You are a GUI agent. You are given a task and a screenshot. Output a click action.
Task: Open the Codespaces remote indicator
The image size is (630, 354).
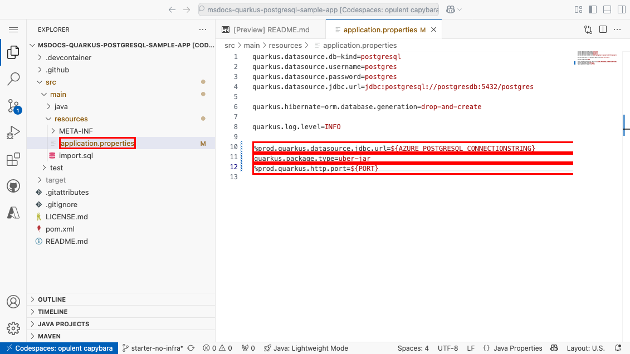point(59,348)
